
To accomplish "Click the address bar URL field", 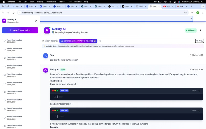I will (x=102, y=13).
